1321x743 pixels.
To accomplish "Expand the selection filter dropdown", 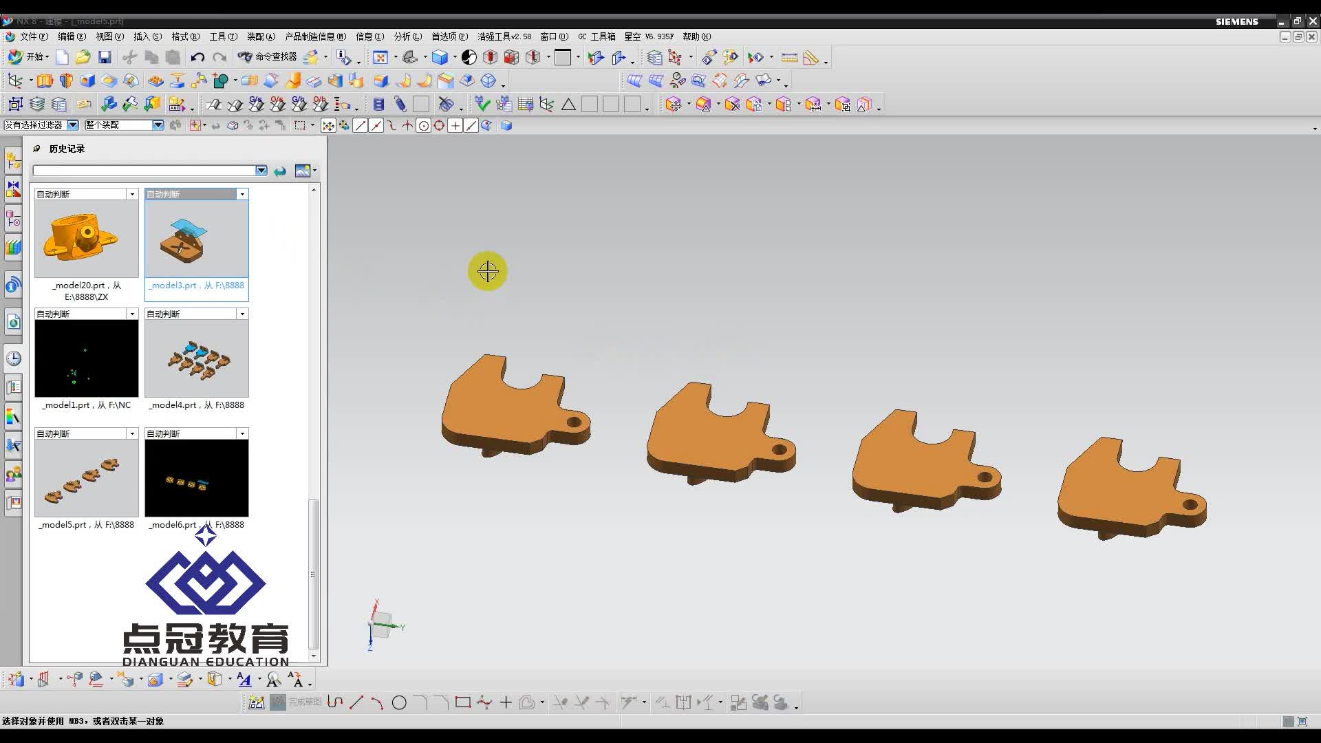I will tap(73, 125).
